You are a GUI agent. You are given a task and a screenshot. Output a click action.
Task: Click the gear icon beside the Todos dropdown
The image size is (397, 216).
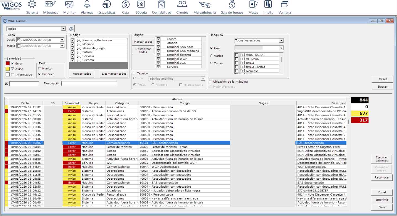(x=71, y=29)
